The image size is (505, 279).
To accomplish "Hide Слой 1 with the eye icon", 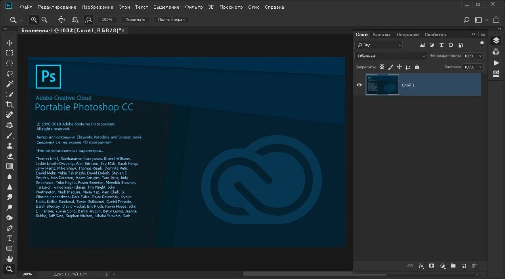I will coord(359,85).
